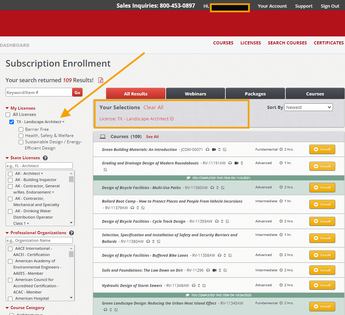345x315 pixels.
Task: Check the All Licenses checkbox
Action: [x=8, y=114]
